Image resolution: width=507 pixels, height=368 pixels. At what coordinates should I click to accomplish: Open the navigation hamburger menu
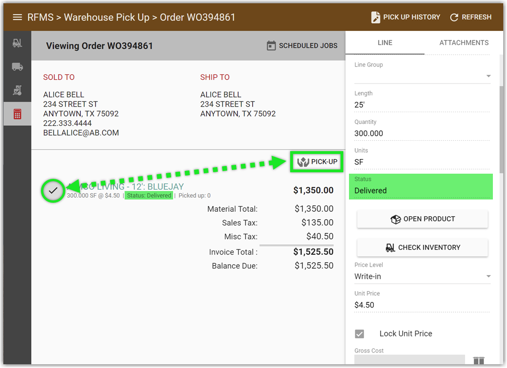point(17,17)
